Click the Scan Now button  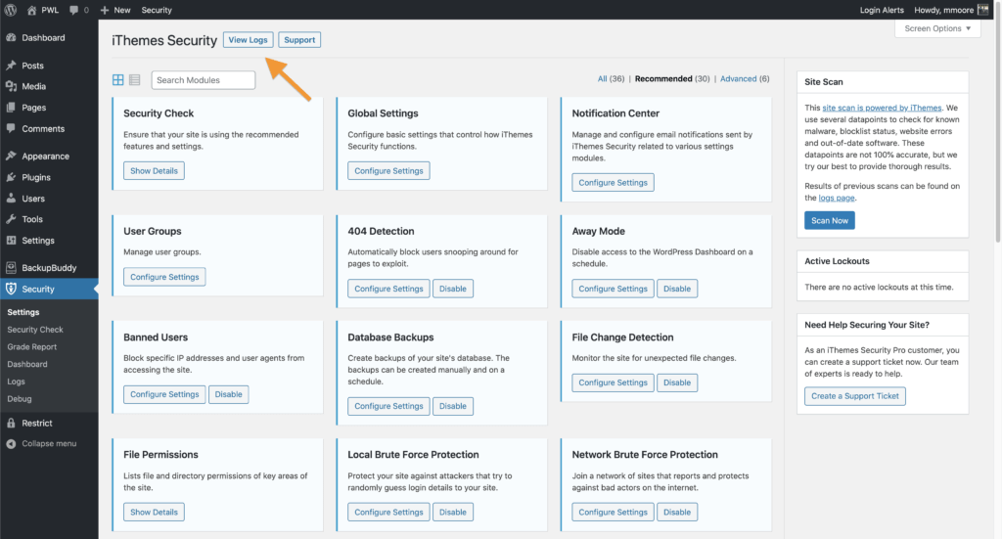[x=830, y=220]
